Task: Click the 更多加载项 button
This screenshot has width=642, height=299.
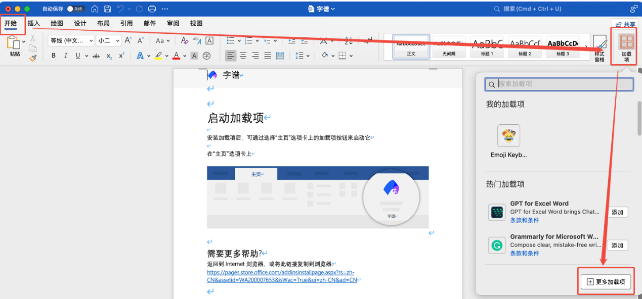Action: (606, 282)
